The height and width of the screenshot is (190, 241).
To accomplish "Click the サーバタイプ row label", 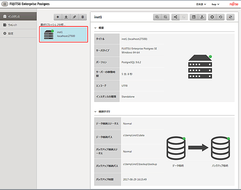I will (107, 51).
